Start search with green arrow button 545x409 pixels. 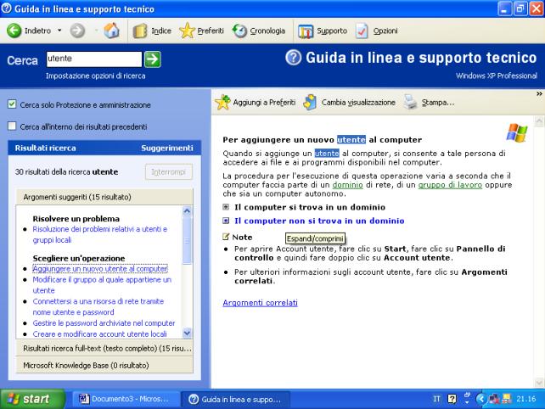(153, 59)
